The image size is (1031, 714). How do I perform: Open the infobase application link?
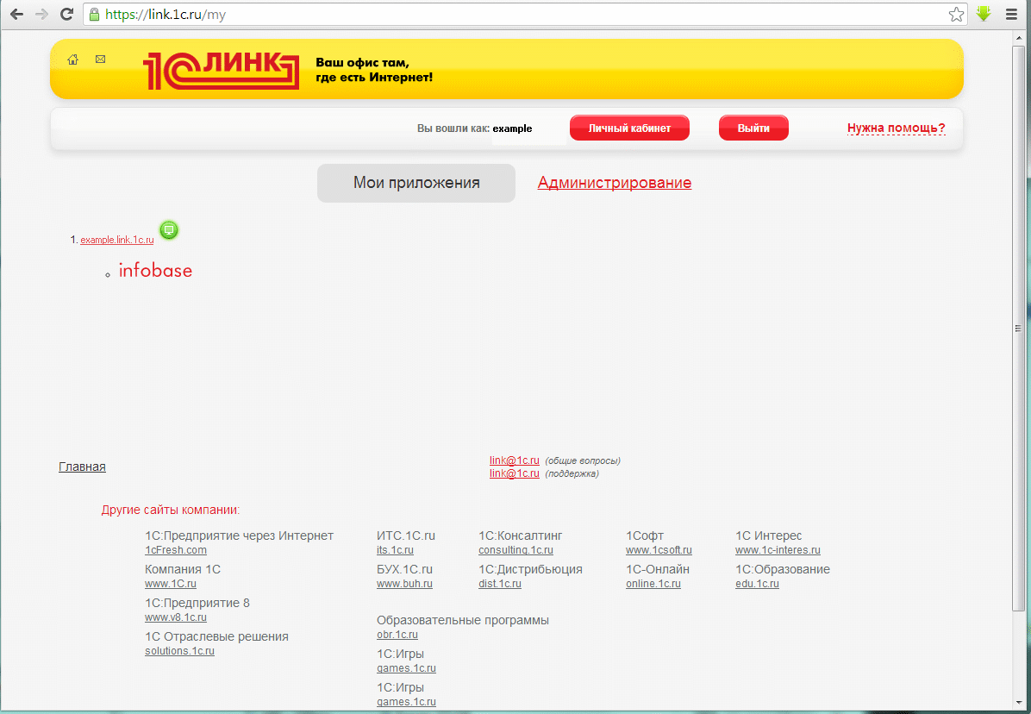point(155,271)
